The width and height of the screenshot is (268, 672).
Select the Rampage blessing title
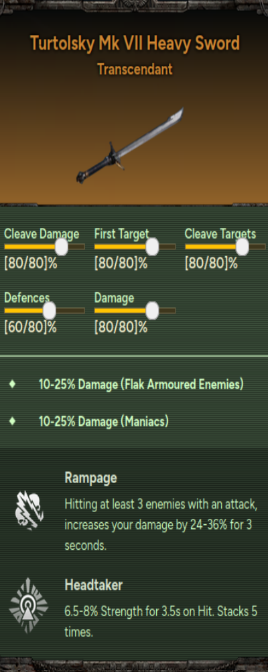(x=90, y=478)
